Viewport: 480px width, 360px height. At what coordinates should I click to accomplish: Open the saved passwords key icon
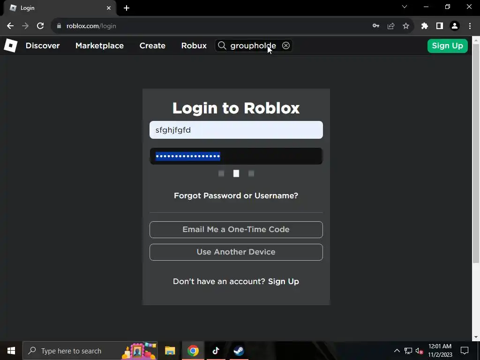(x=376, y=26)
